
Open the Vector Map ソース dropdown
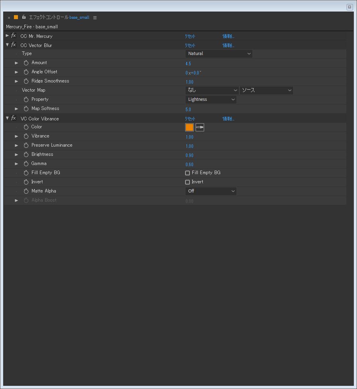point(266,90)
